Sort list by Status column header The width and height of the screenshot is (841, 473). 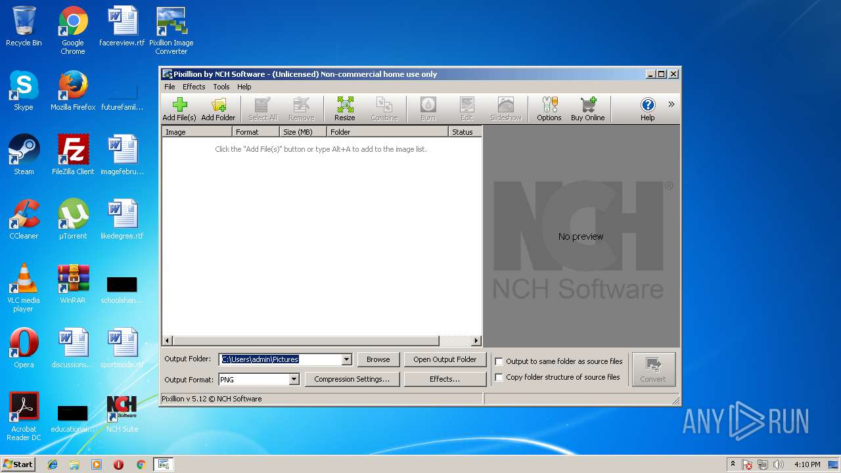[x=465, y=132]
